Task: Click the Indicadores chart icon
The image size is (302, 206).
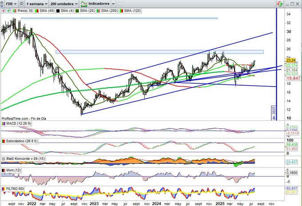Action: pos(84,4)
